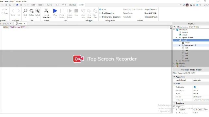Click the help question mark icon top right
Viewport: 209px width, 117px height.
coord(194,5)
